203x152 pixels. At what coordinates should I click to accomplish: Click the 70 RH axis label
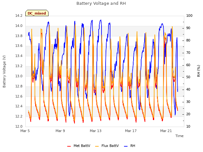tap(188, 53)
